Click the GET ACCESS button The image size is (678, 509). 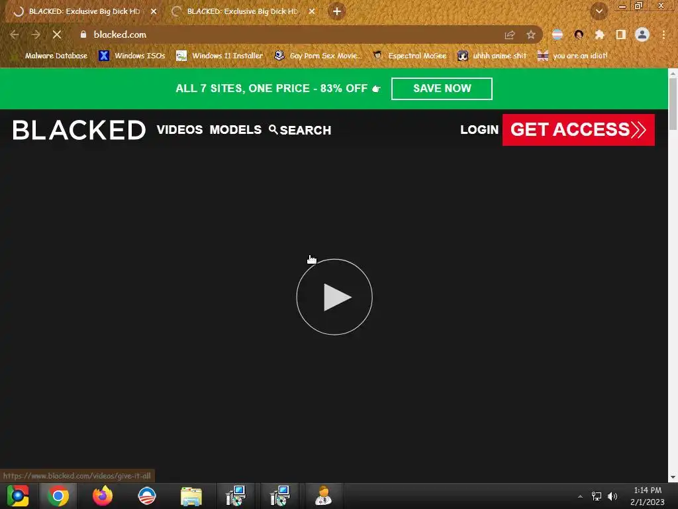point(578,129)
